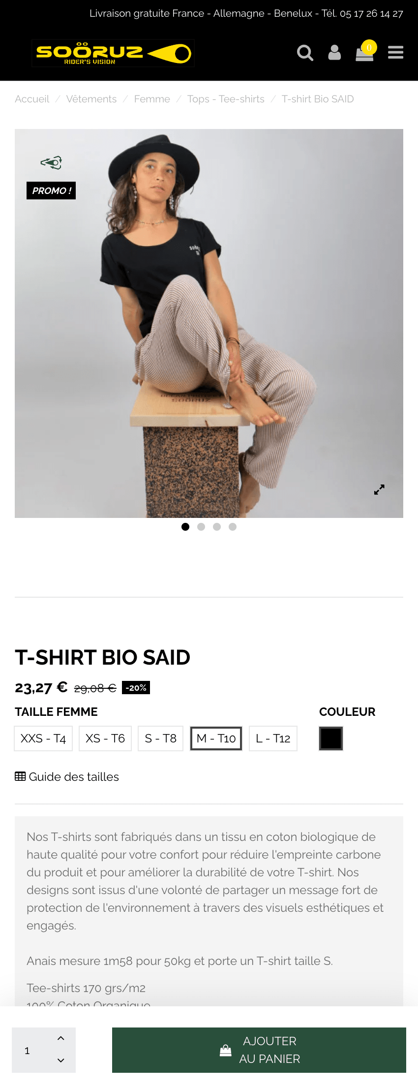This screenshot has width=418, height=1091.
Task: Show the second product image dot
Action: click(x=201, y=527)
